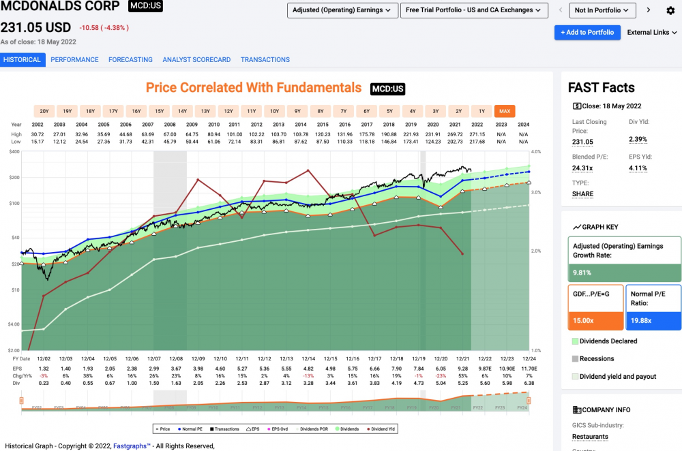Toggle Dividends legend item
The height and width of the screenshot is (451, 682).
347,429
